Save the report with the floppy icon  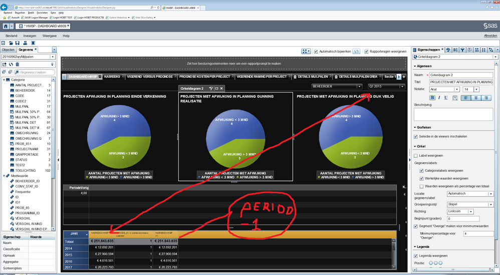18,43
